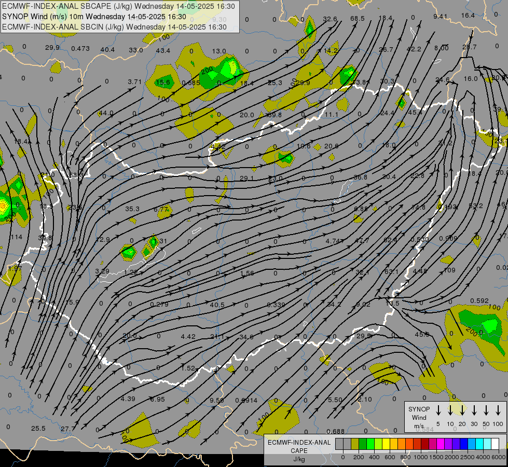
Task: Click the map value 0.279
Action: coord(159,304)
